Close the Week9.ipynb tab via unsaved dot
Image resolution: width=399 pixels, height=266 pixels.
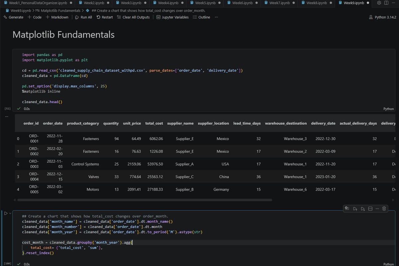[x=368, y=3]
